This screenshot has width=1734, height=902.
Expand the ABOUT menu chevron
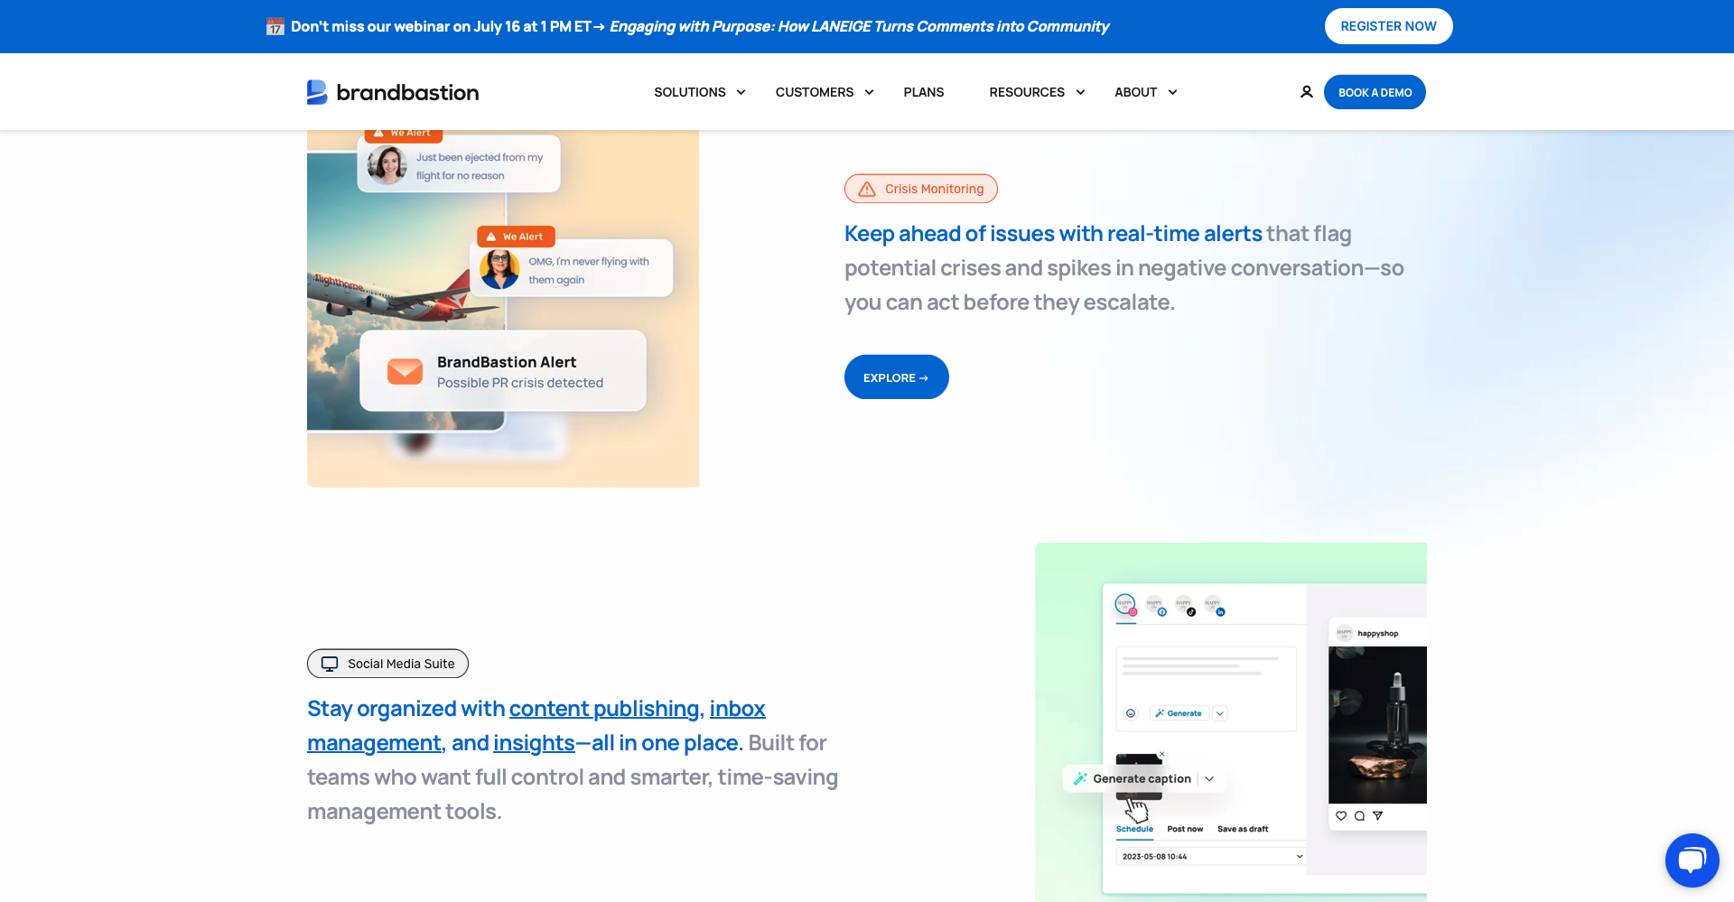1172,92
